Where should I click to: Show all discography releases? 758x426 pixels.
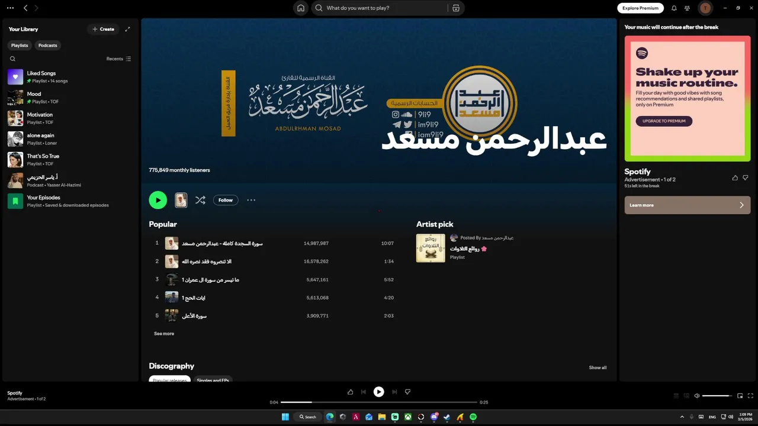tap(598, 367)
